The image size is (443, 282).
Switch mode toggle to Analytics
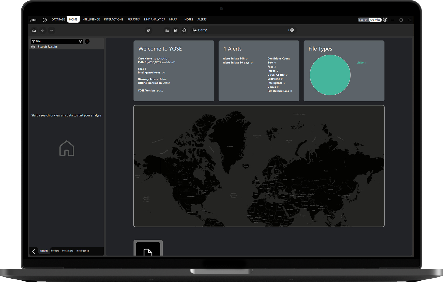tap(375, 20)
